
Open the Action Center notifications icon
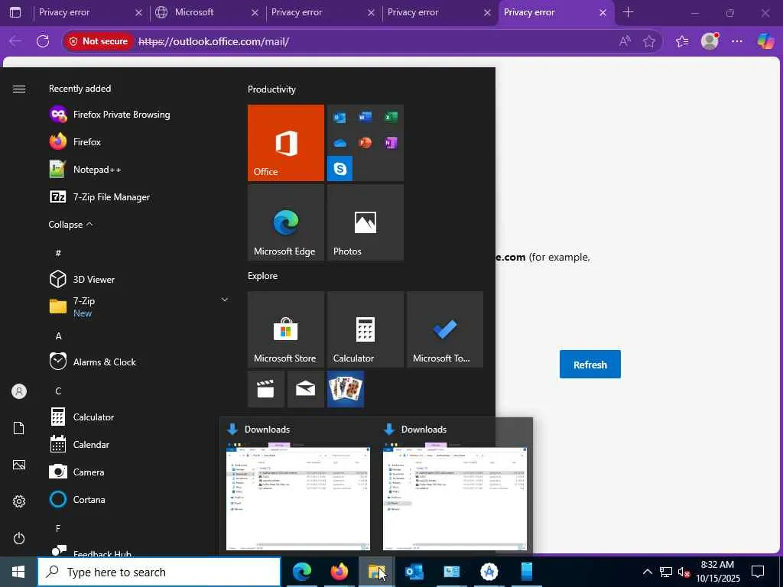pyautogui.click(x=758, y=572)
